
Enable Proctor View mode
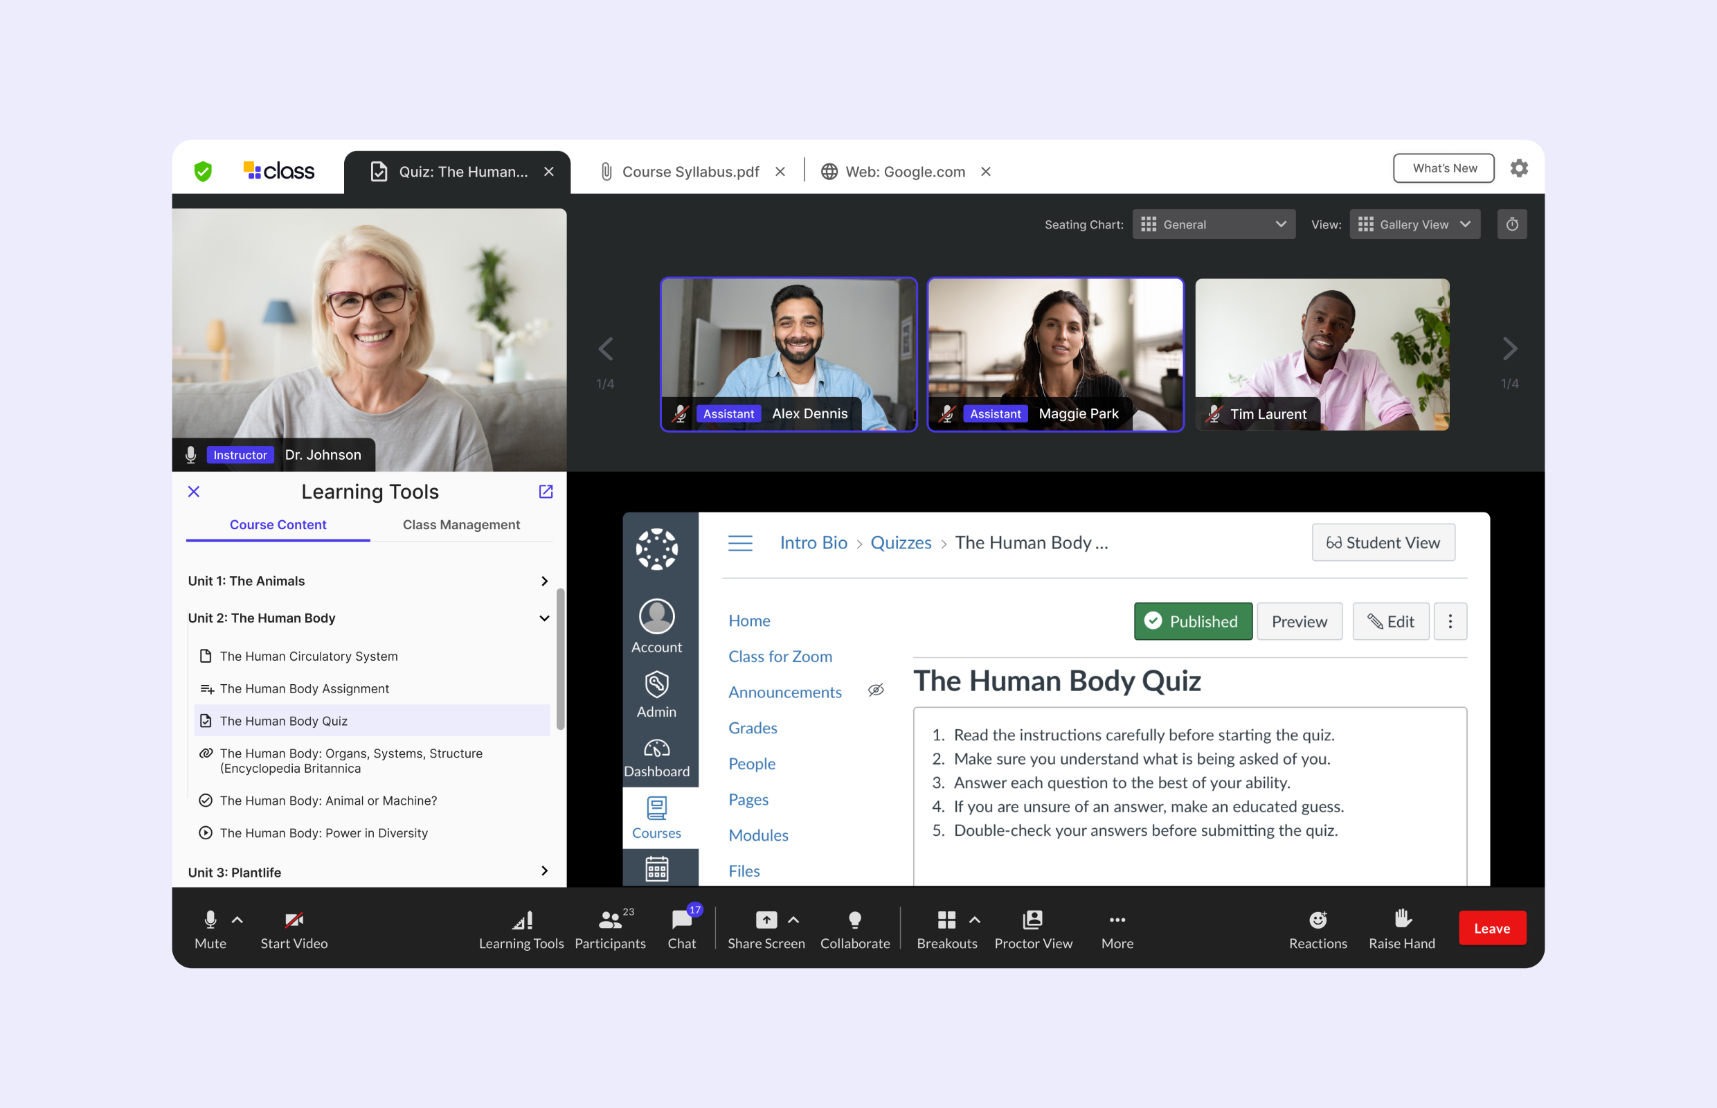[1031, 928]
